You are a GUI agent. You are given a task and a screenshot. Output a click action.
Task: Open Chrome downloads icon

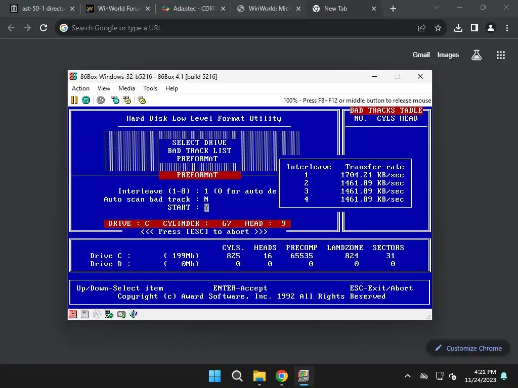pos(458,28)
